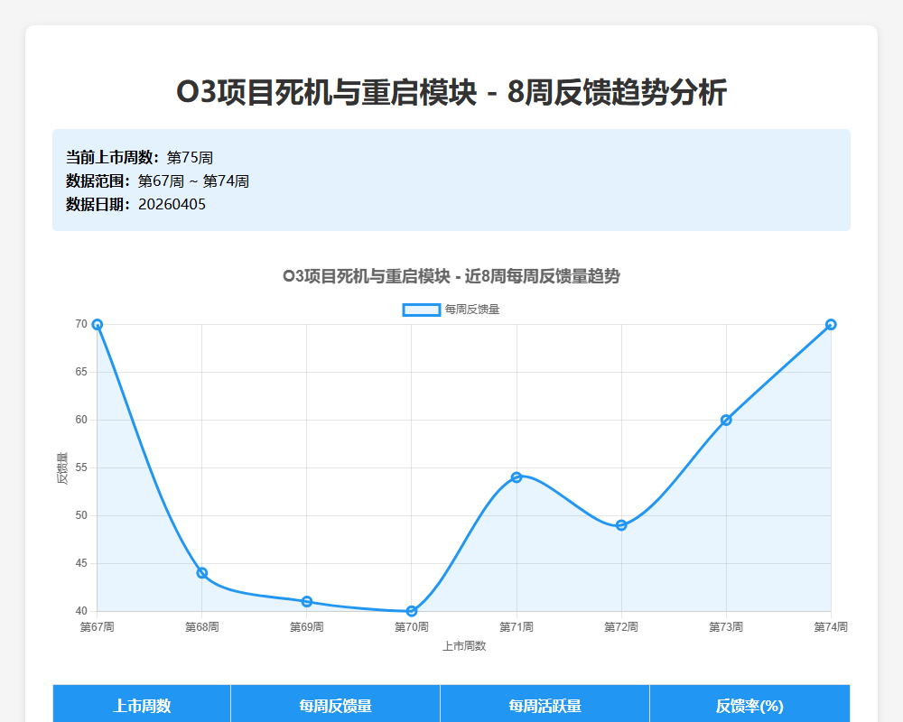Click the x-axis label 第68周
Viewport: 903px width, 722px height.
[202, 627]
